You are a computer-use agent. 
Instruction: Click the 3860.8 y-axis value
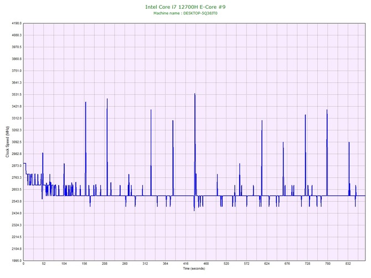coord(17,59)
